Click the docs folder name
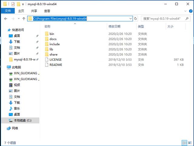The height and width of the screenshot is (146, 194). point(53,39)
